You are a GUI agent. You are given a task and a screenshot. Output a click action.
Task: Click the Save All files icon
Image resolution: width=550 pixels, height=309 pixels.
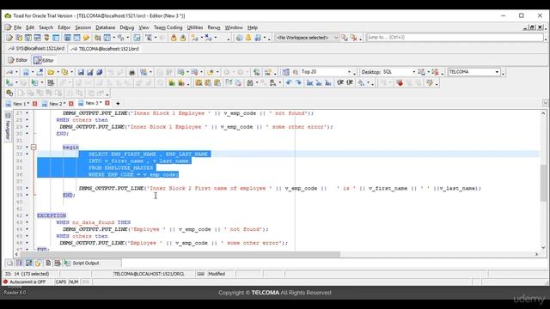pyautogui.click(x=100, y=72)
